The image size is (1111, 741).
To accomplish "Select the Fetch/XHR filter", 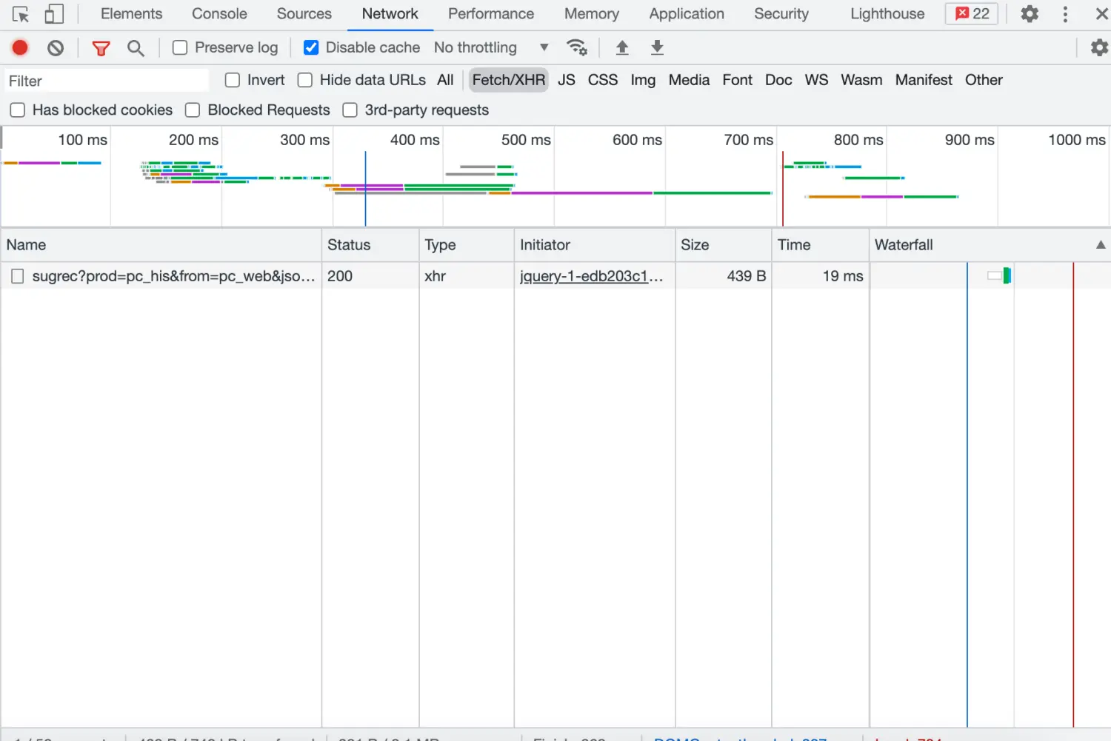I will click(509, 80).
